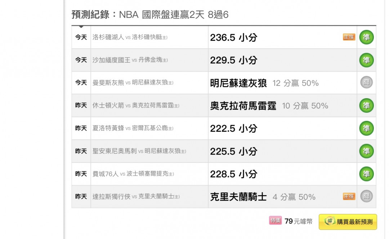Open 洛杉磯湖人 vs 洛杉磯快艇 matchup link
The height and width of the screenshot is (239, 389).
pyautogui.click(x=130, y=37)
